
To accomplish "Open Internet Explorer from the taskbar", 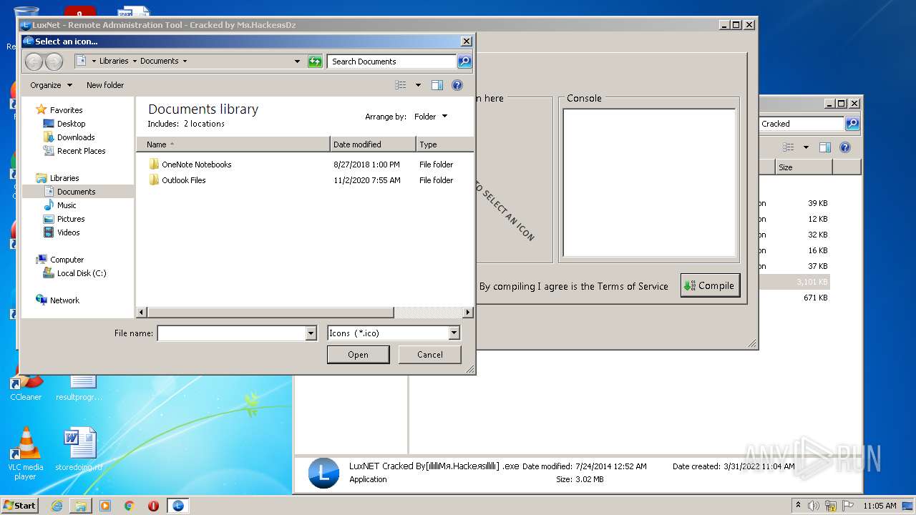I will coord(57,506).
